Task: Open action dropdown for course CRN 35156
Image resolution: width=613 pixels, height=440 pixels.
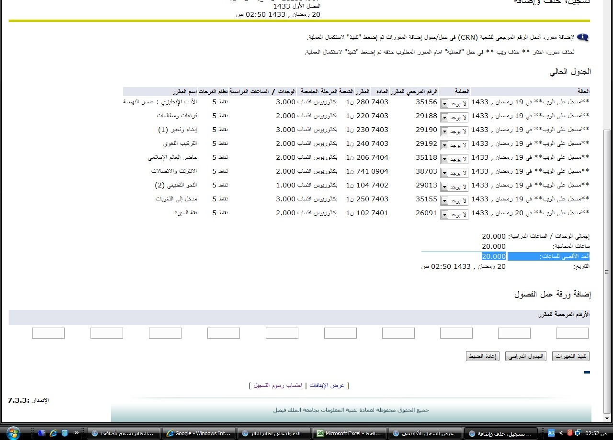Action: pos(454,103)
